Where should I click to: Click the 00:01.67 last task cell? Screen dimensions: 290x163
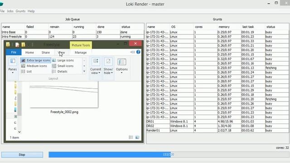click(x=253, y=59)
